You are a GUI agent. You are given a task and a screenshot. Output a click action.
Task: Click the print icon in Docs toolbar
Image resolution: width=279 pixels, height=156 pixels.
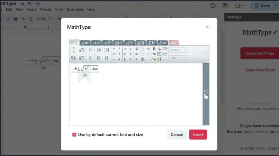click(x=16, y=19)
